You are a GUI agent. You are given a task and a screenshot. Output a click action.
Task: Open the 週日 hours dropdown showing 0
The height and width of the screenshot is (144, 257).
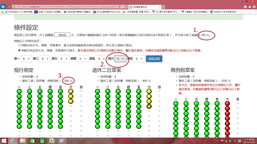pyautogui.click(x=139, y=59)
